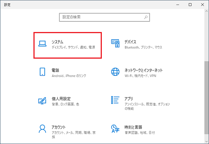Viewport: 209px width, 144px height.
Task: Open the デバイス category title
Action: [130, 42]
